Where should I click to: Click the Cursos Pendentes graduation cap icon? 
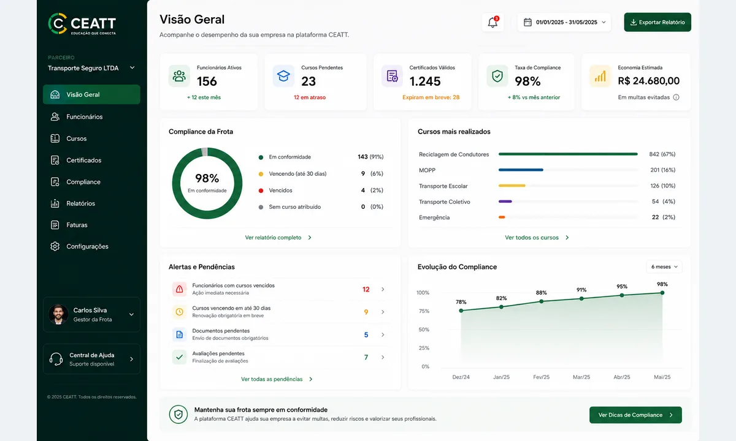tap(283, 76)
